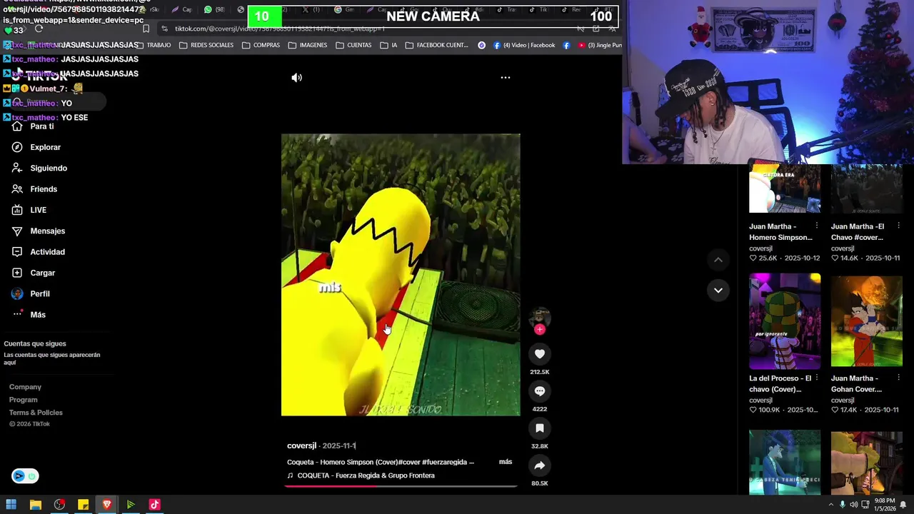Go to the previous video with the up arrow
Screen dimensions: 914x514
pyautogui.click(x=718, y=260)
